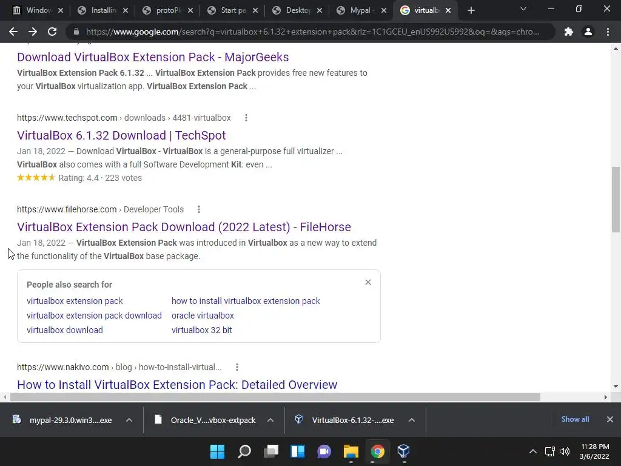621x466 pixels.
Task: Click the vertical scrollbar thumb
Action: pyautogui.click(x=616, y=199)
